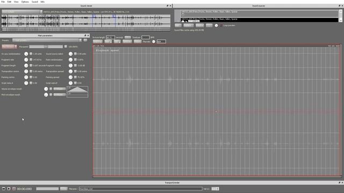Toggle the Panning spread checkbox
344x193 pixels.
[75, 77]
